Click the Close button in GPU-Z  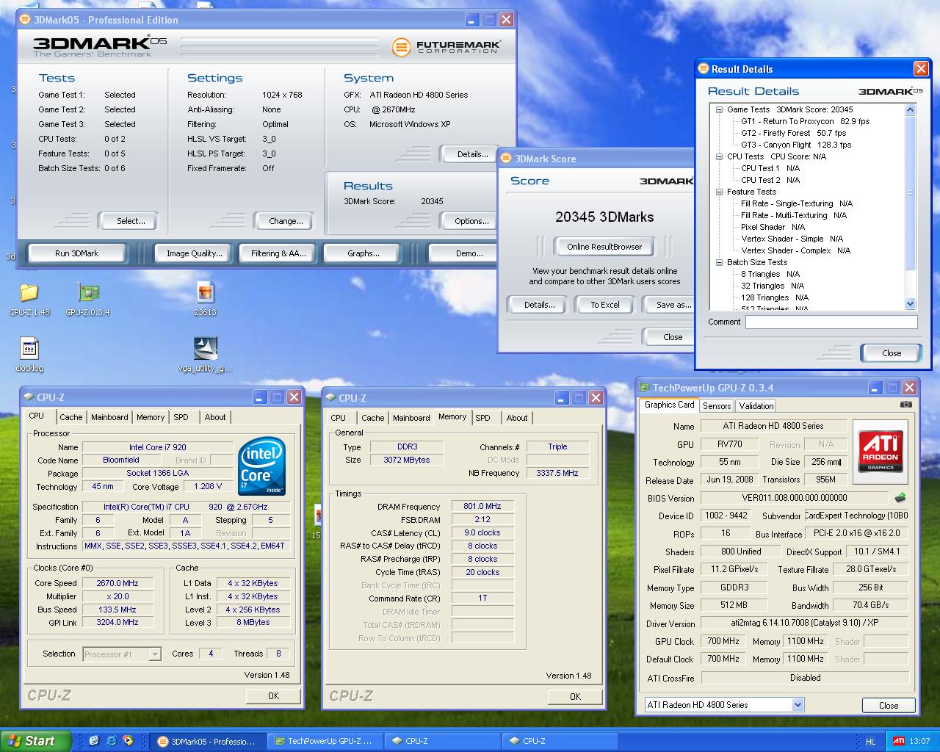pyautogui.click(x=889, y=705)
